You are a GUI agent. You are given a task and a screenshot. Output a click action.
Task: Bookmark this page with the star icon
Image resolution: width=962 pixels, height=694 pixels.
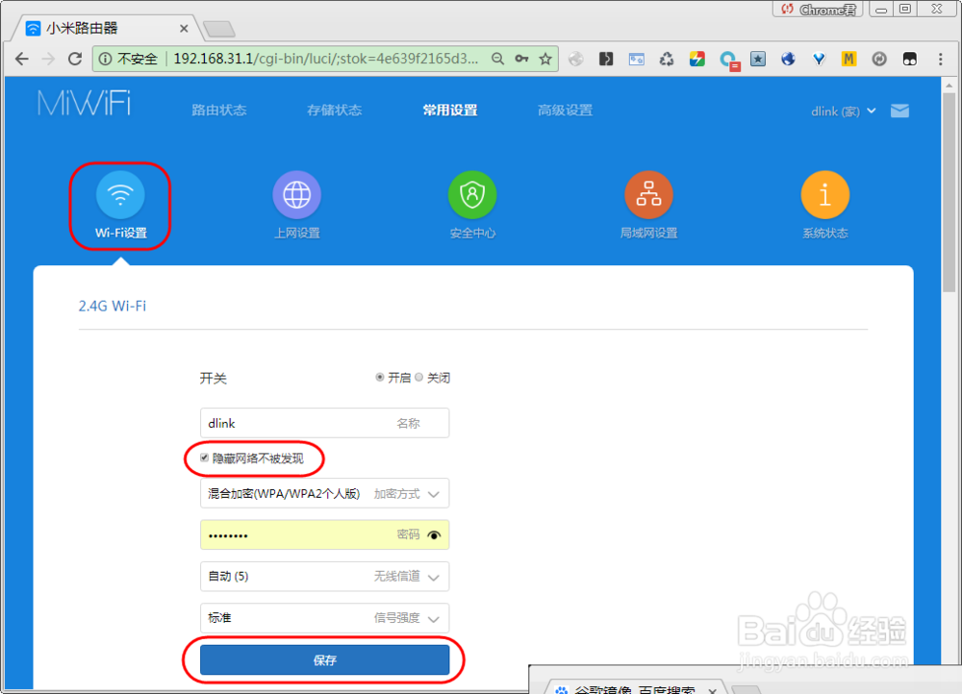pos(545,59)
